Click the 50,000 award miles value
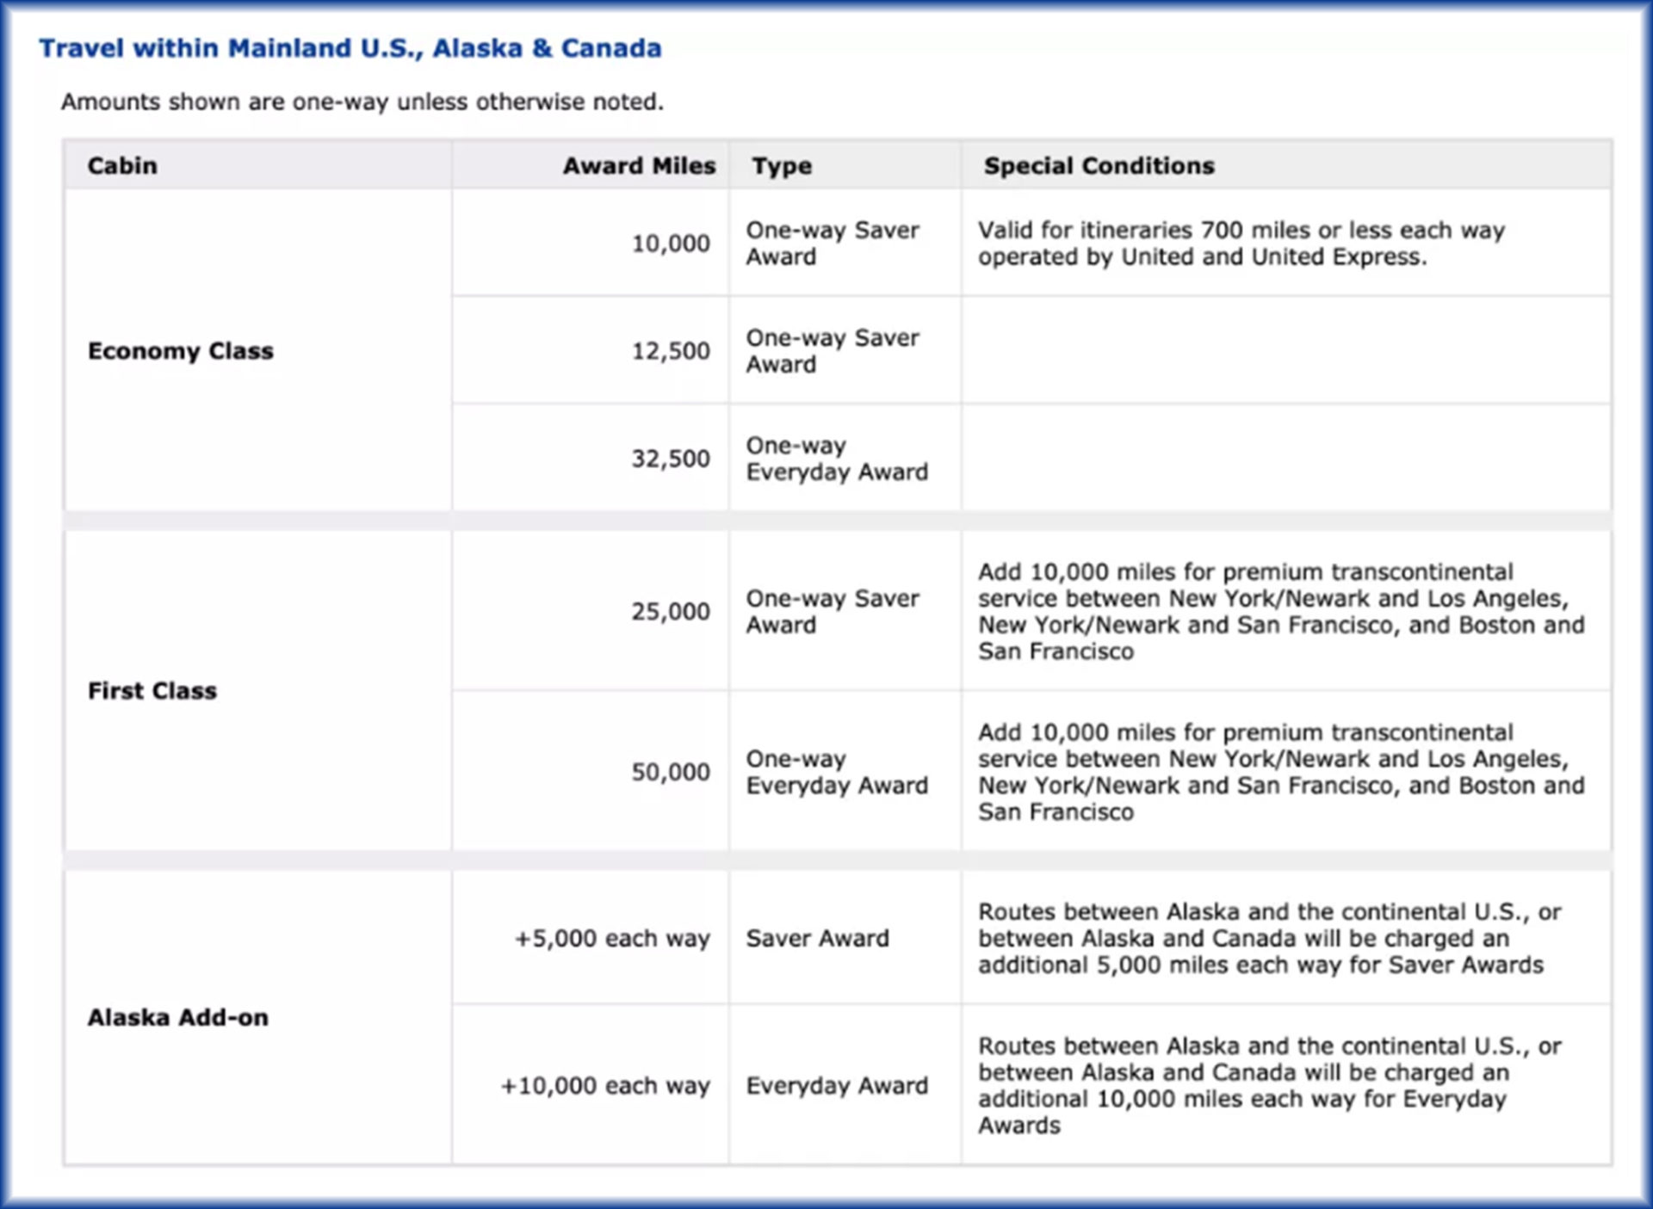 (669, 772)
